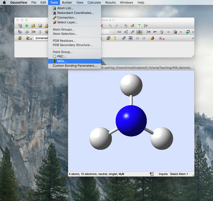Open a file with the folder icon

pyautogui.click(x=33, y=26)
